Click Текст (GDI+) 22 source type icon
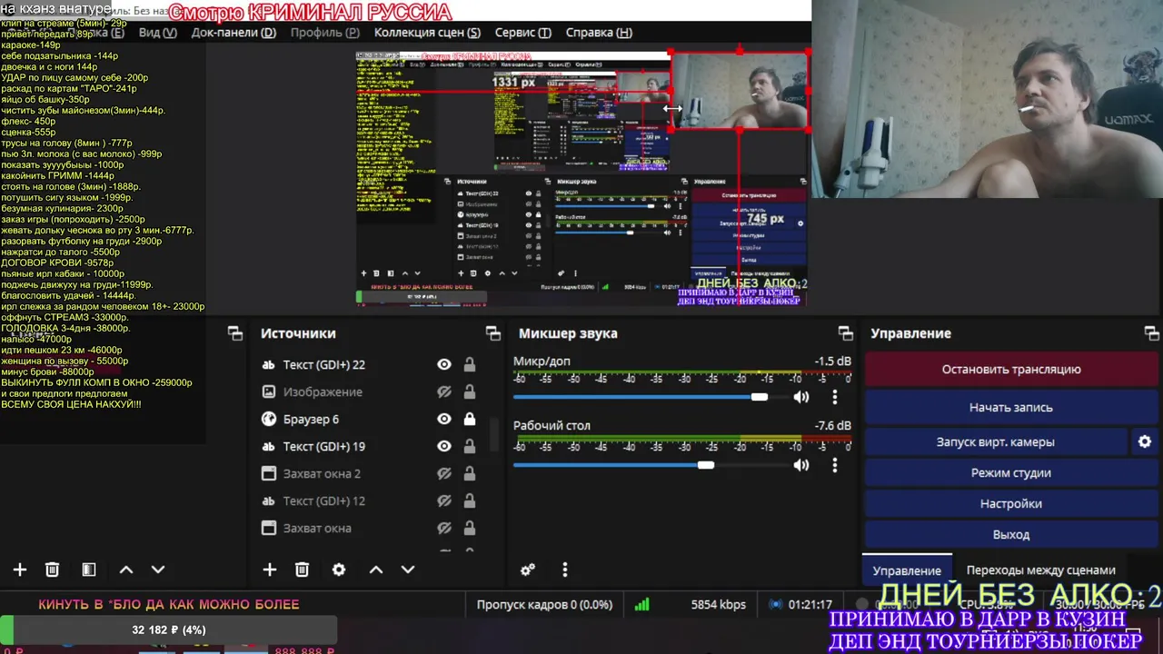Screen dimensions: 1163x654 click(x=268, y=364)
